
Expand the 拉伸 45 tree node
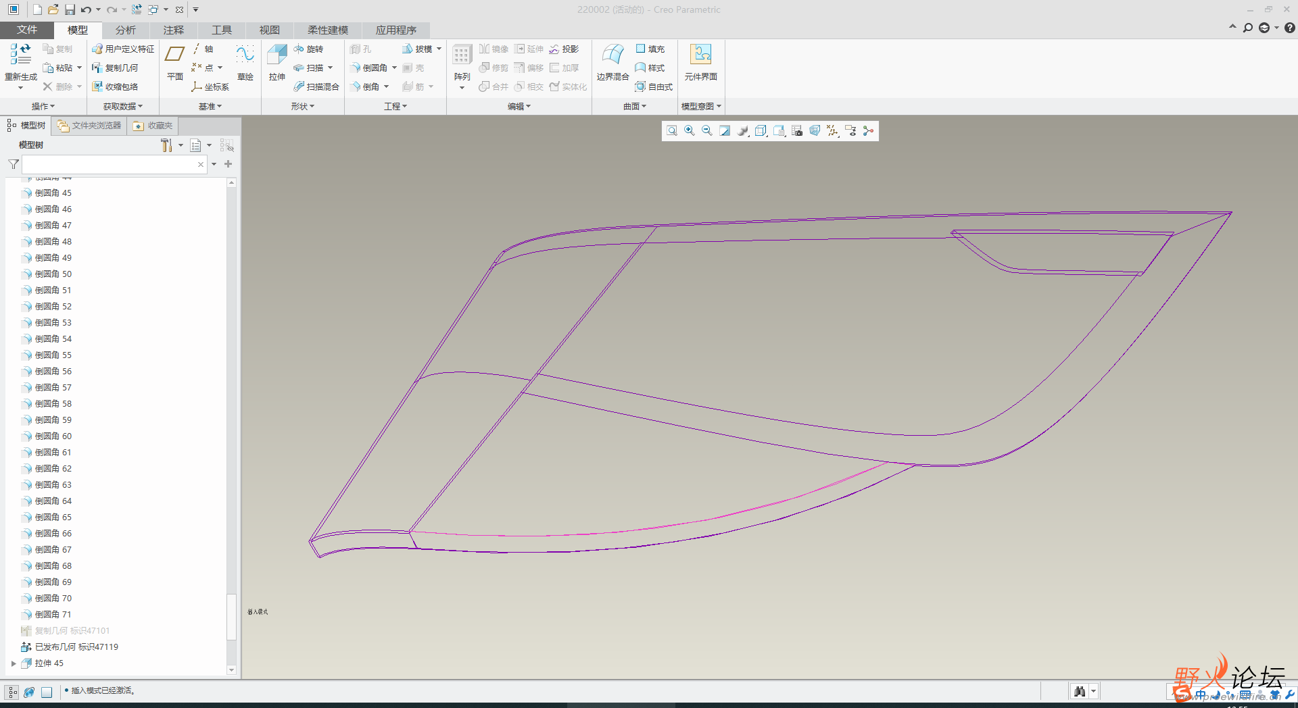pyautogui.click(x=14, y=663)
